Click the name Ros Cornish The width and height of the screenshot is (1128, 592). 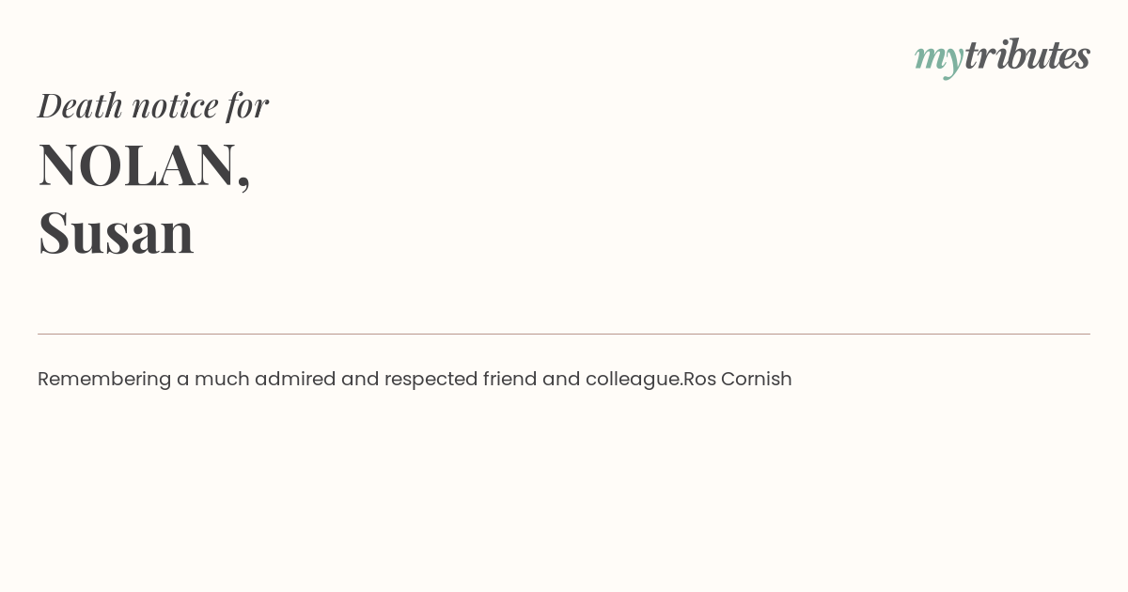(x=738, y=379)
